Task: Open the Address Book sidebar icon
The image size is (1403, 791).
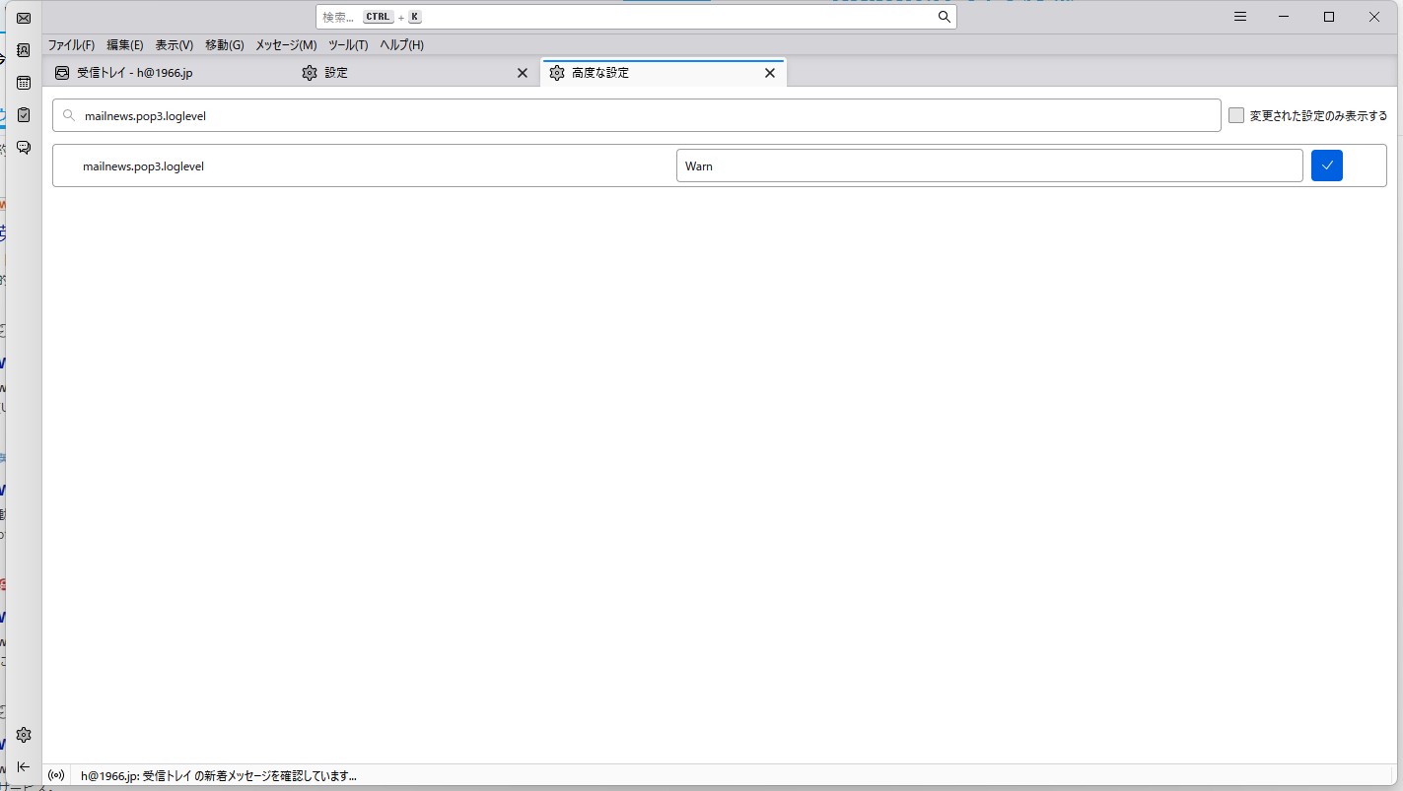Action: (24, 50)
